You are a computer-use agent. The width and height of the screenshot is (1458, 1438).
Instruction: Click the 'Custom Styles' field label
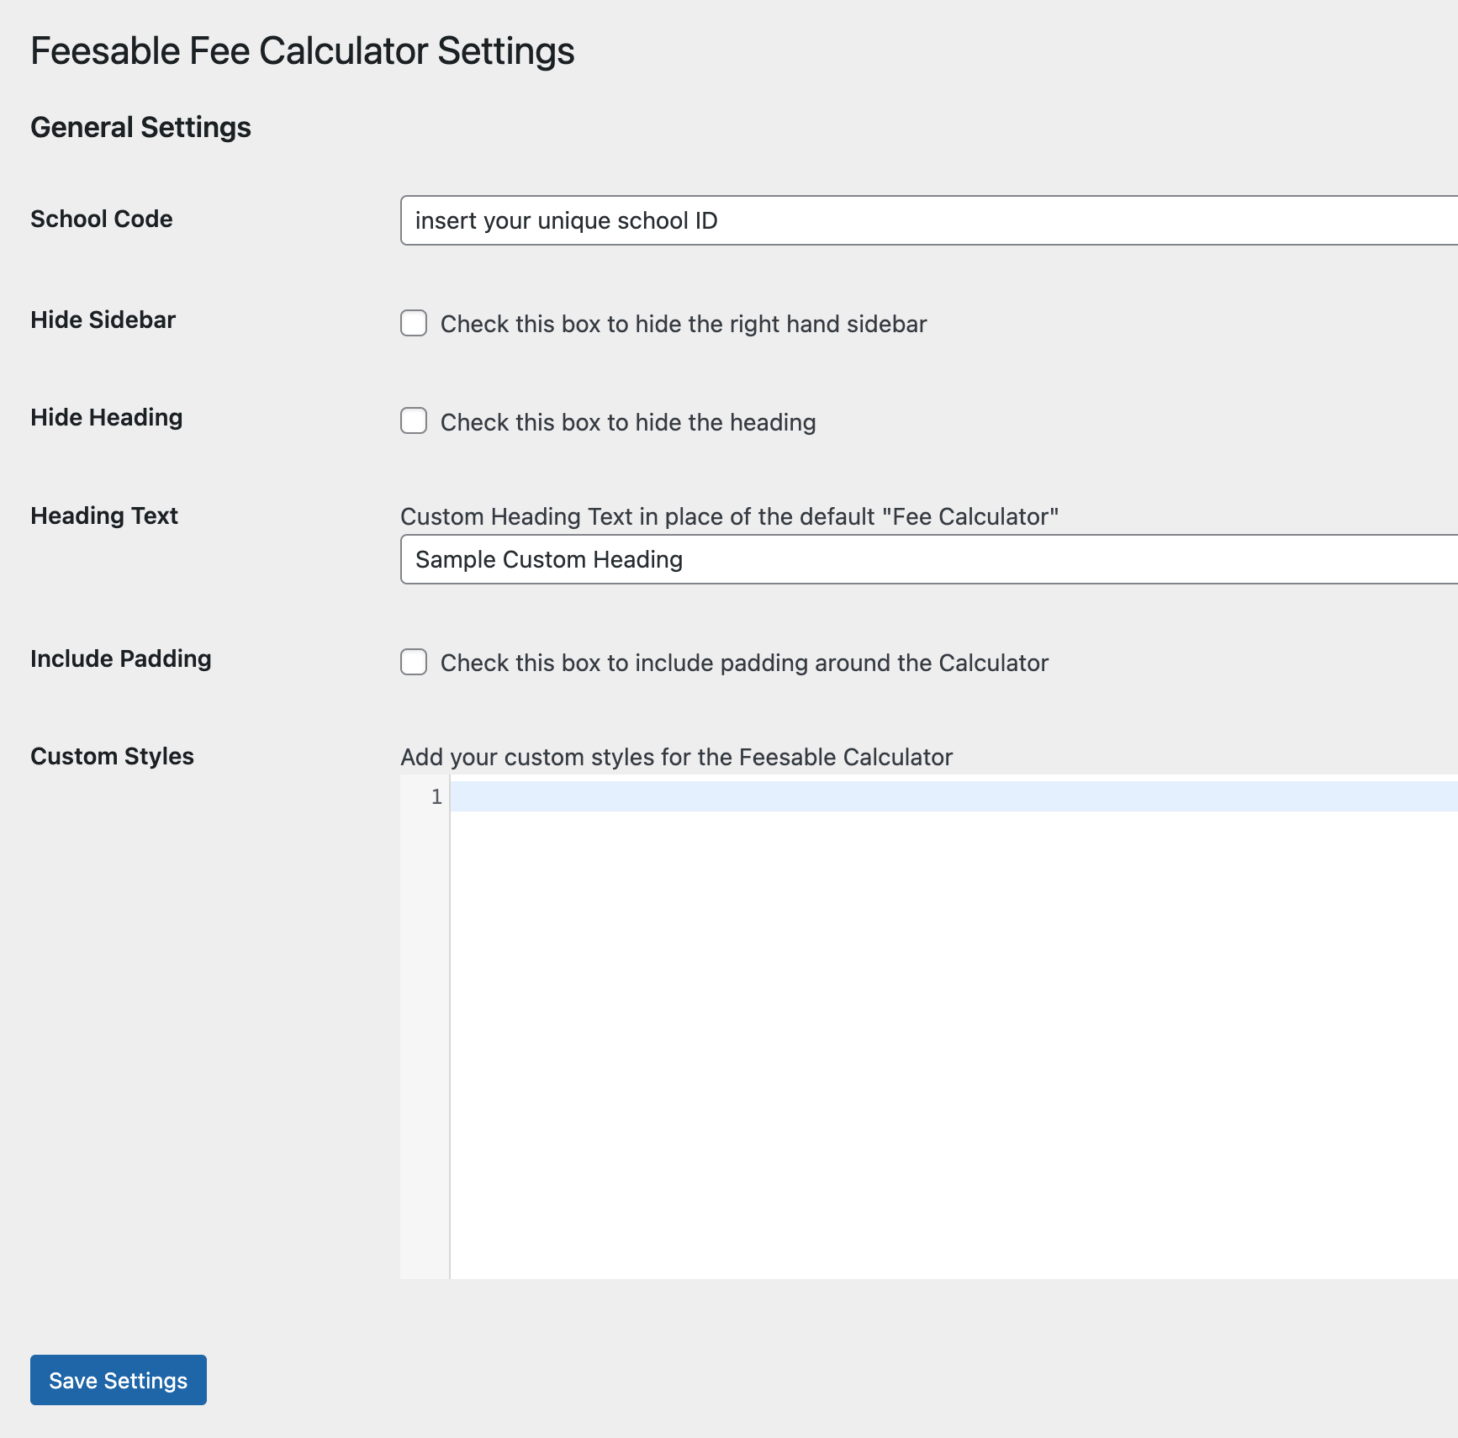pos(112,756)
